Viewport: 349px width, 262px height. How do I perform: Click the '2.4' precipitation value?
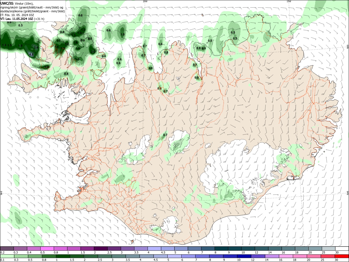tap(36, 47)
